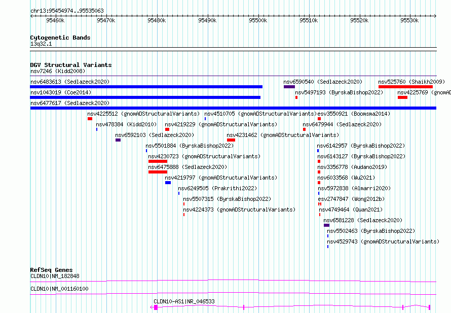Viewport: 451px width, 313px height.
Task: Click the purple nsv6581228 variant marker
Action: click(326, 225)
